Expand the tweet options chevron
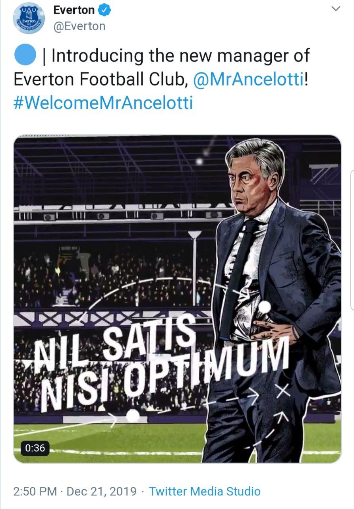 [x=336, y=9]
